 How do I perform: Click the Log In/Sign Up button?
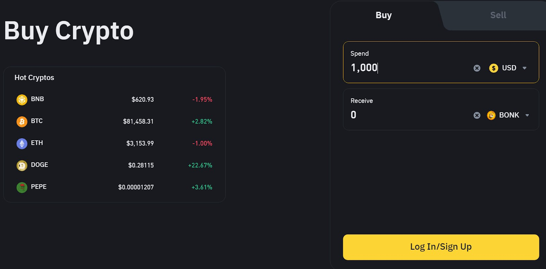tap(441, 247)
